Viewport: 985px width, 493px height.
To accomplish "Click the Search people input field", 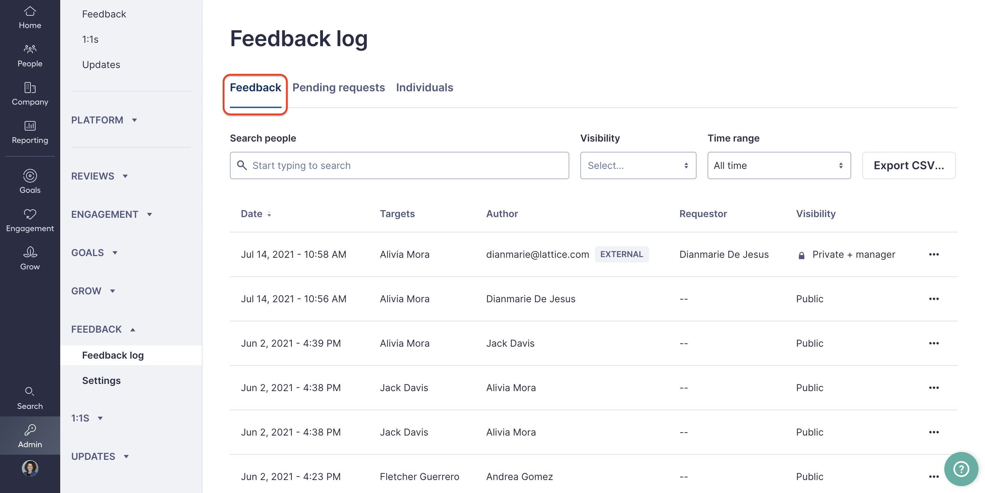I will [399, 165].
